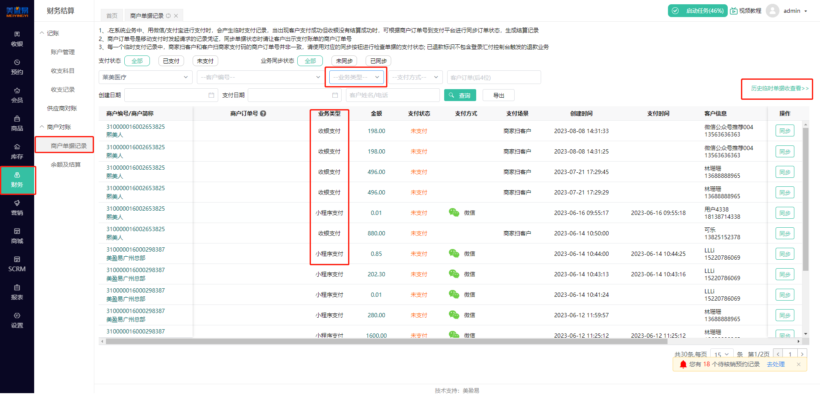Switch to the 首页 tab

(x=111, y=15)
